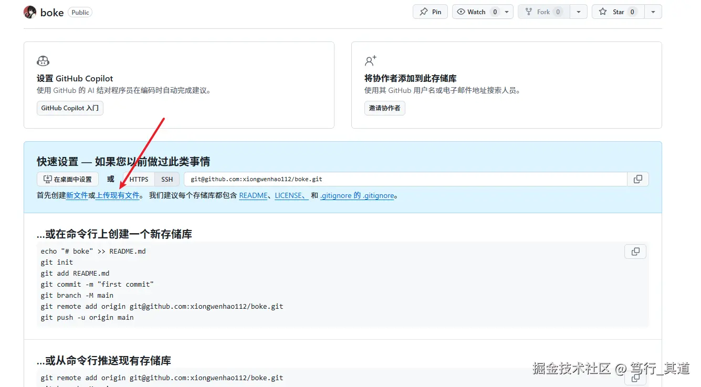
Task: Click the Public visibility badge
Action: click(x=80, y=13)
